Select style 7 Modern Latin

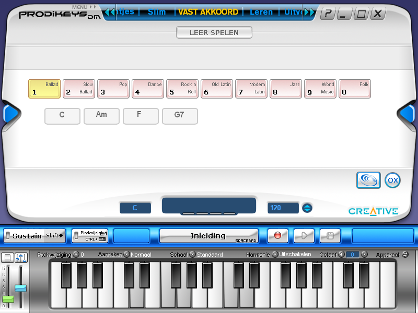[x=251, y=89]
